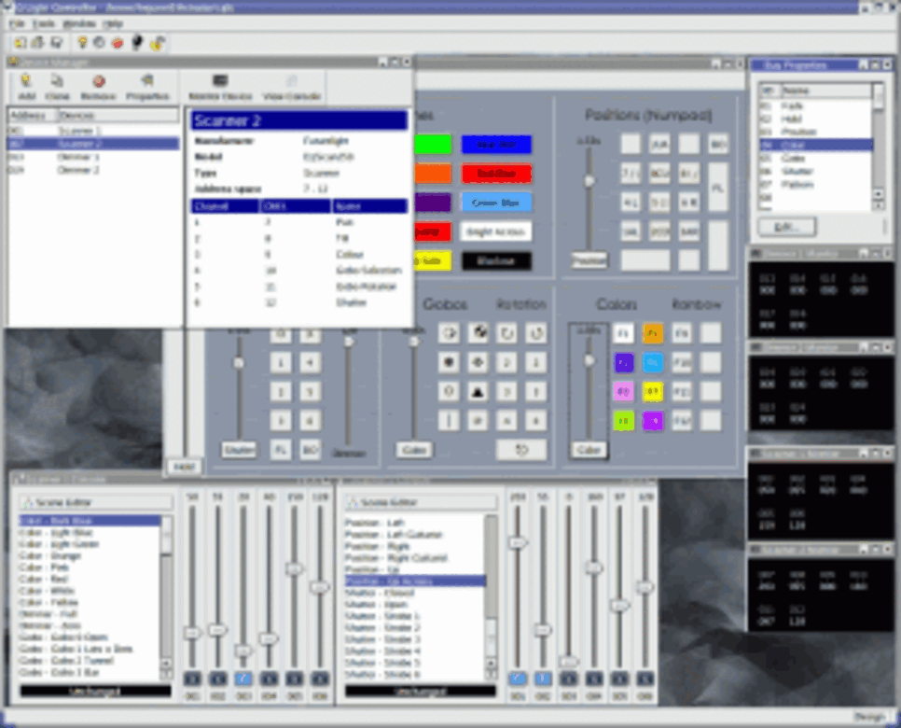The width and height of the screenshot is (901, 728).
Task: Click the yellow hand icon in main toolbar
Action: [x=157, y=43]
